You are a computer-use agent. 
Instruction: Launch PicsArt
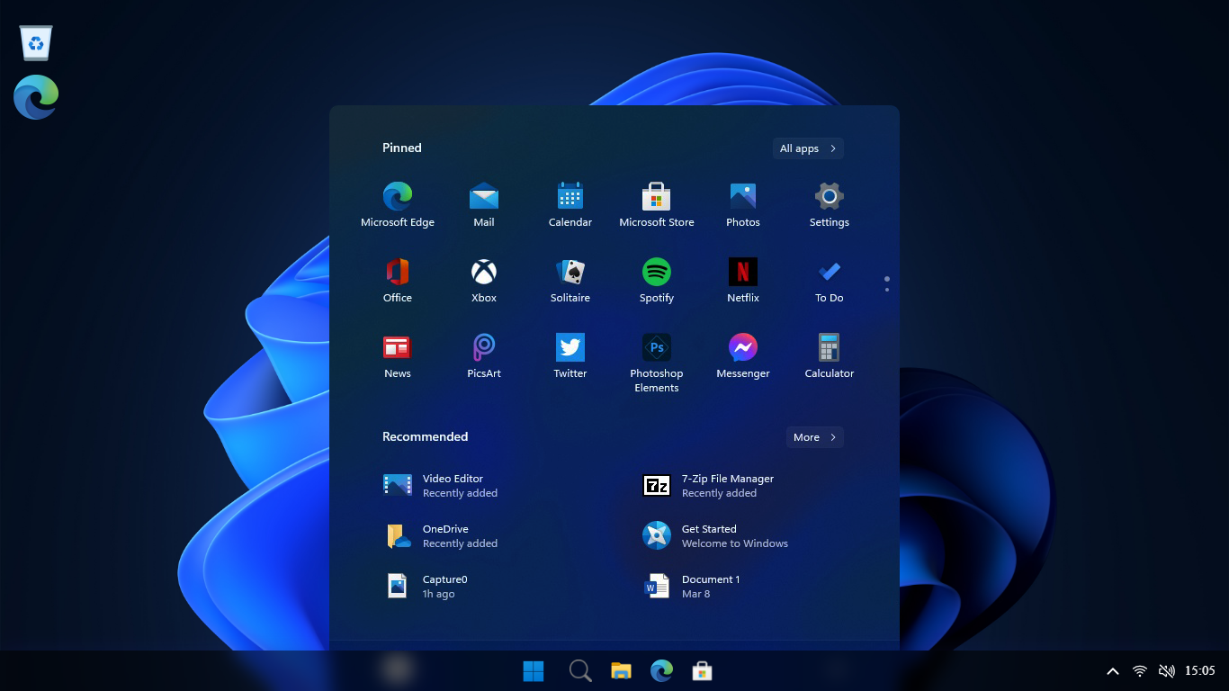coord(484,356)
